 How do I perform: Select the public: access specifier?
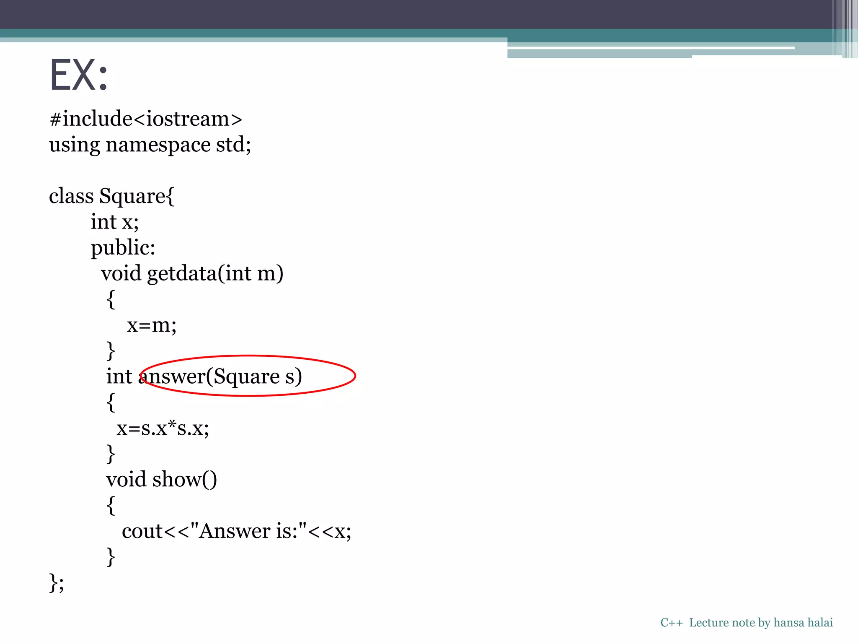pyautogui.click(x=123, y=248)
